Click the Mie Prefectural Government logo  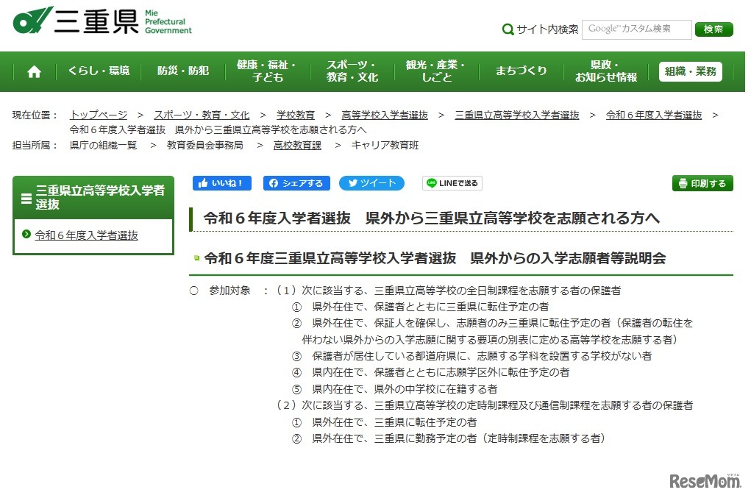[99, 22]
